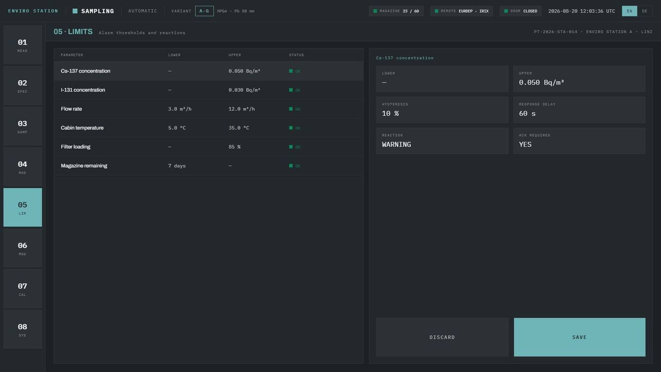Edit the LOWER limit field

tap(442, 79)
